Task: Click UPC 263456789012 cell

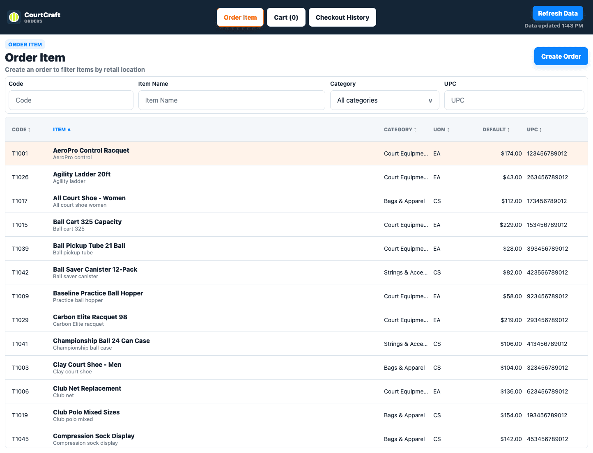Action: (x=547, y=177)
